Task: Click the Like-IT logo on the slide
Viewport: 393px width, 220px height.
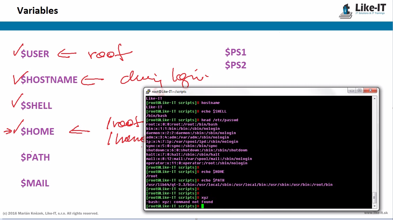Action: point(362,11)
